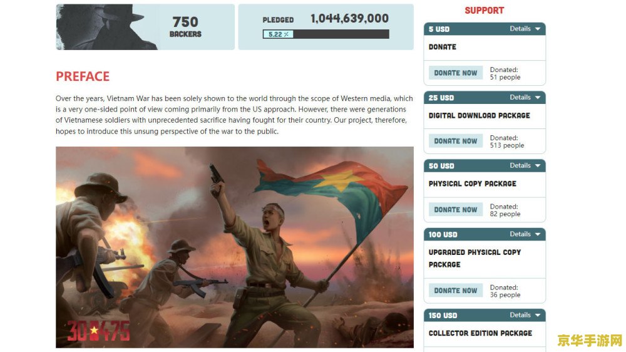Select the Collector Edition Package title
Viewport: 626px width, 352px height.
pos(480,333)
